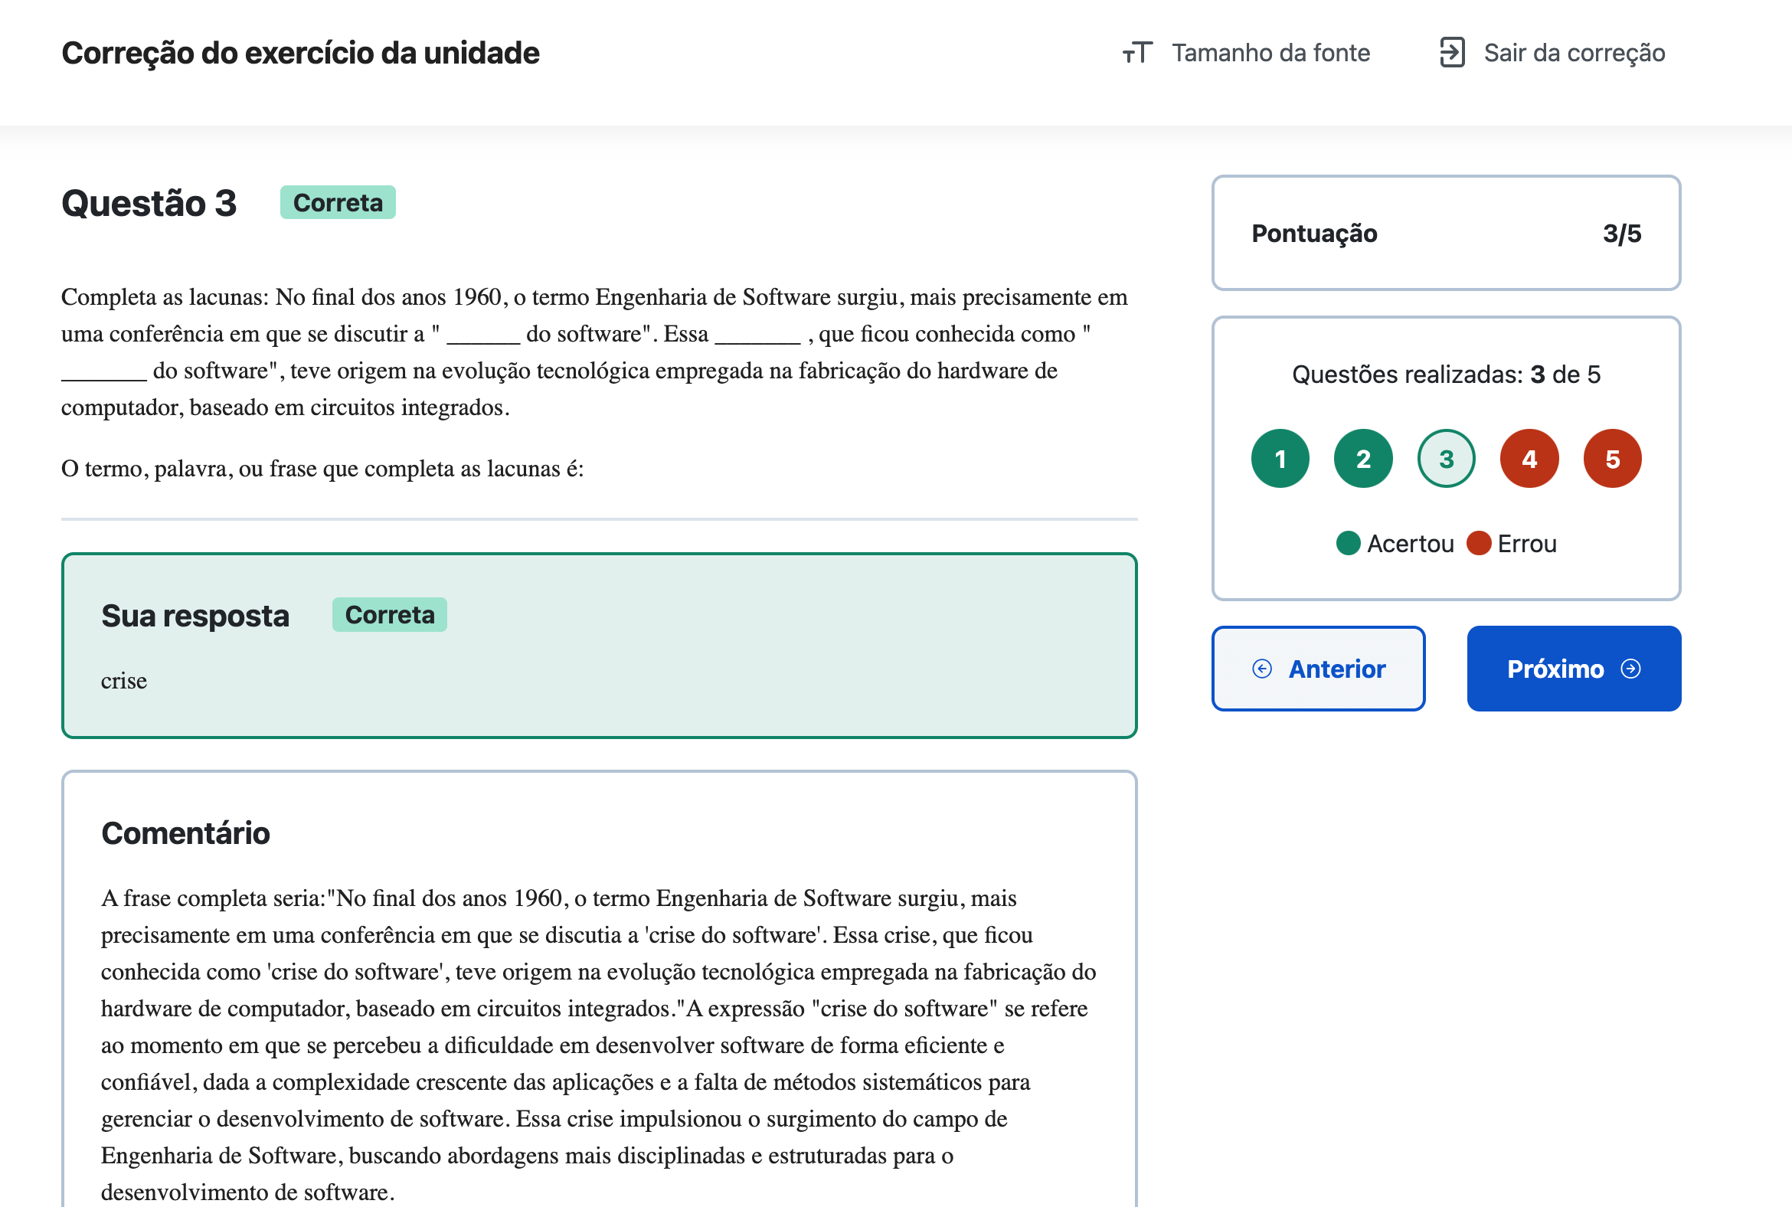Click the Correta badge beside Sua resposta

click(x=390, y=615)
